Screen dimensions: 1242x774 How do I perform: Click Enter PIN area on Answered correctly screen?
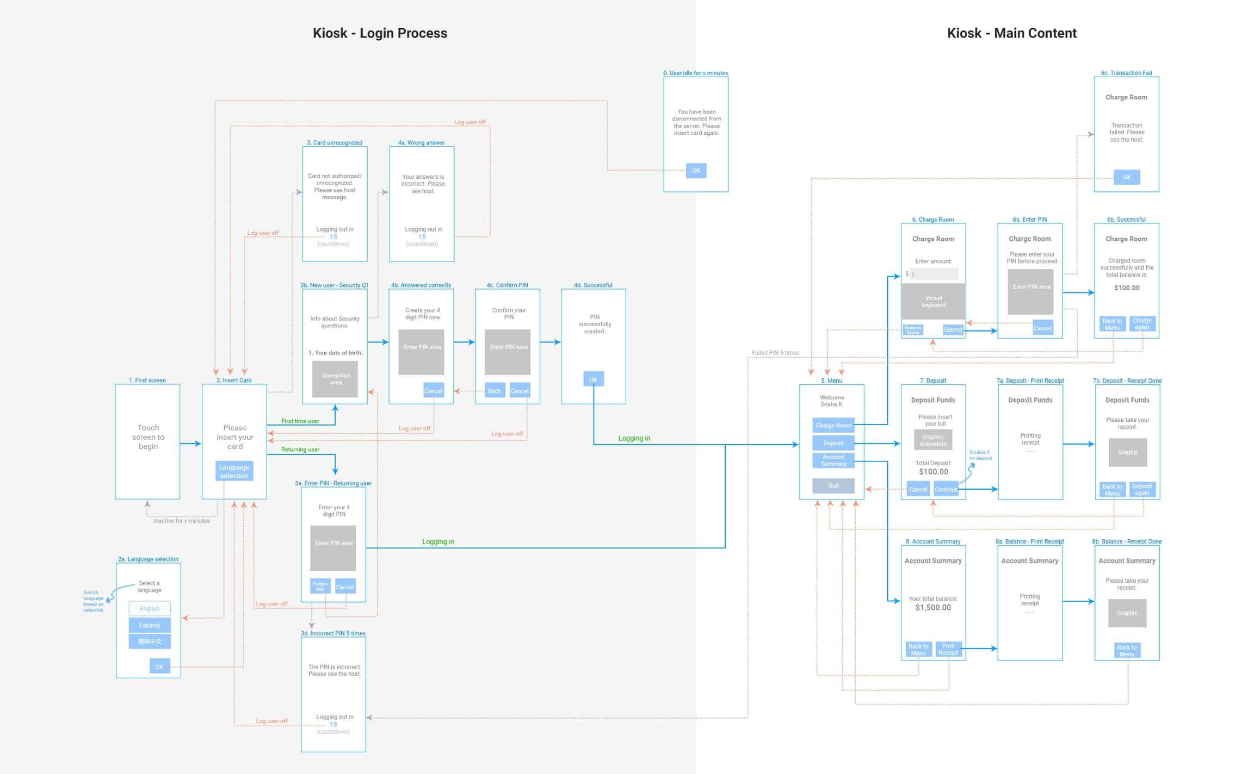click(x=421, y=352)
